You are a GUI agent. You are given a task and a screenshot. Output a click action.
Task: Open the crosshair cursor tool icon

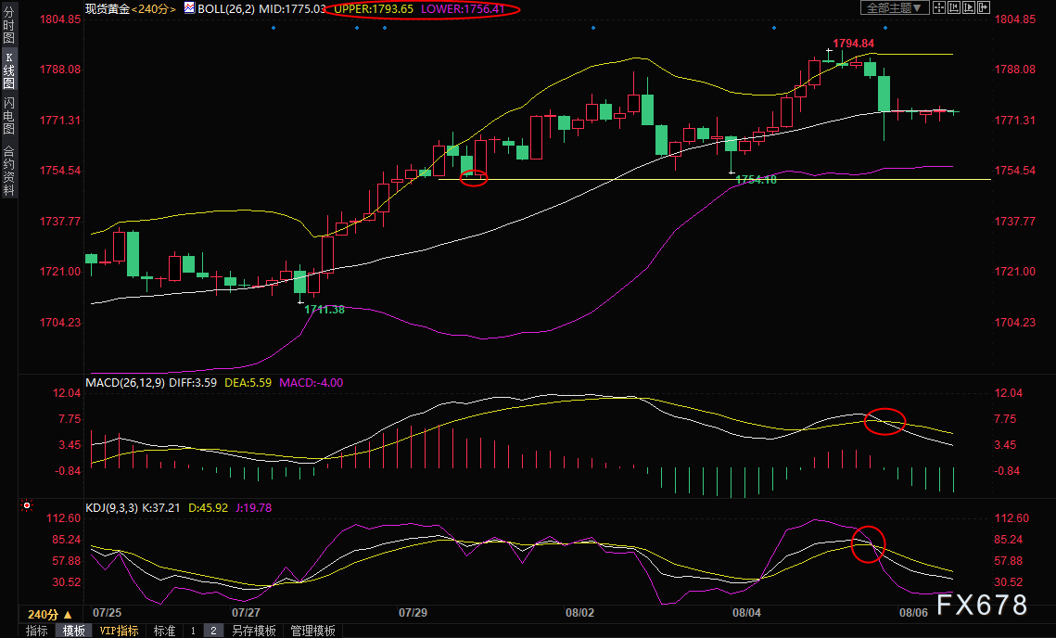[x=939, y=8]
